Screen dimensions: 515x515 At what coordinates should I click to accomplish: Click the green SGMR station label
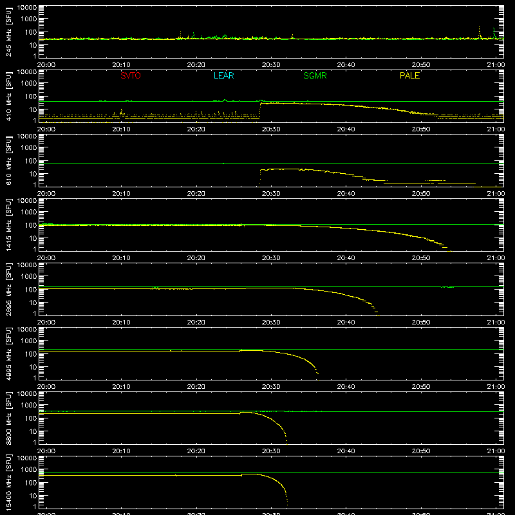pyautogui.click(x=315, y=75)
